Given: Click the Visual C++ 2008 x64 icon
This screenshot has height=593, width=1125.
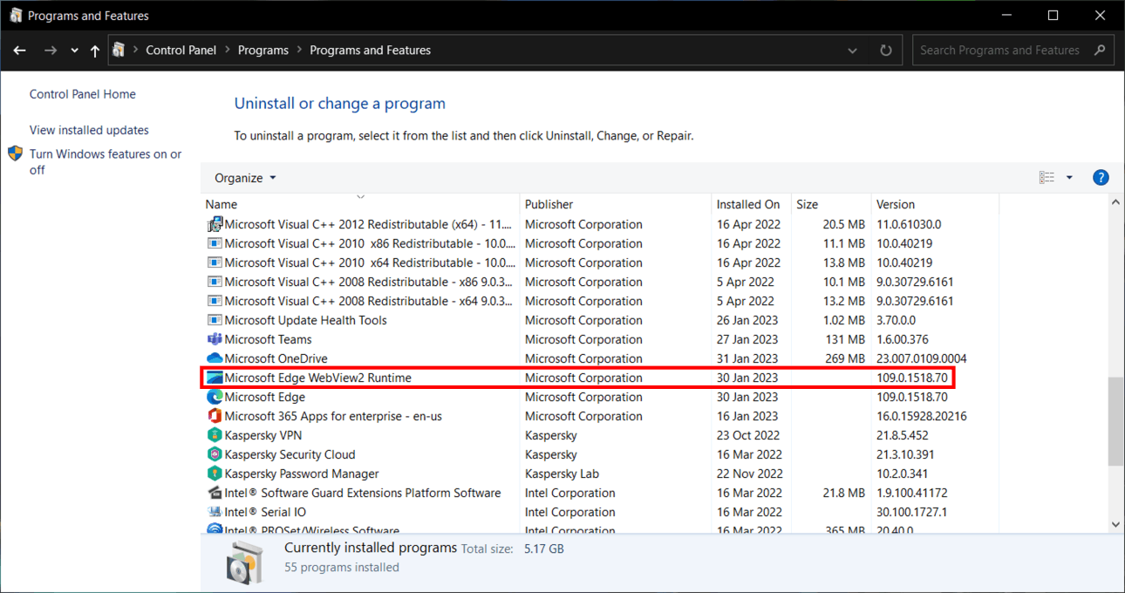Looking at the screenshot, I should click(x=215, y=301).
